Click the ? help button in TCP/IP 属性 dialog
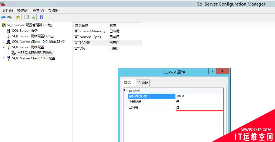Screen dimensions: 275x142 point(212,71)
